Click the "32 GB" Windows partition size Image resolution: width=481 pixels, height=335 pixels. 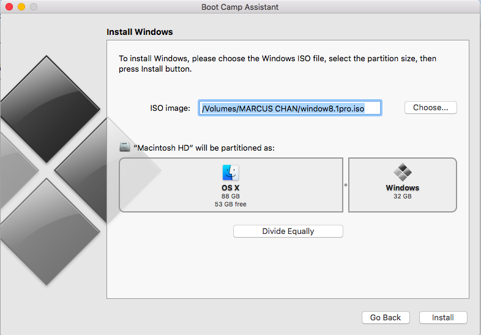click(x=403, y=196)
